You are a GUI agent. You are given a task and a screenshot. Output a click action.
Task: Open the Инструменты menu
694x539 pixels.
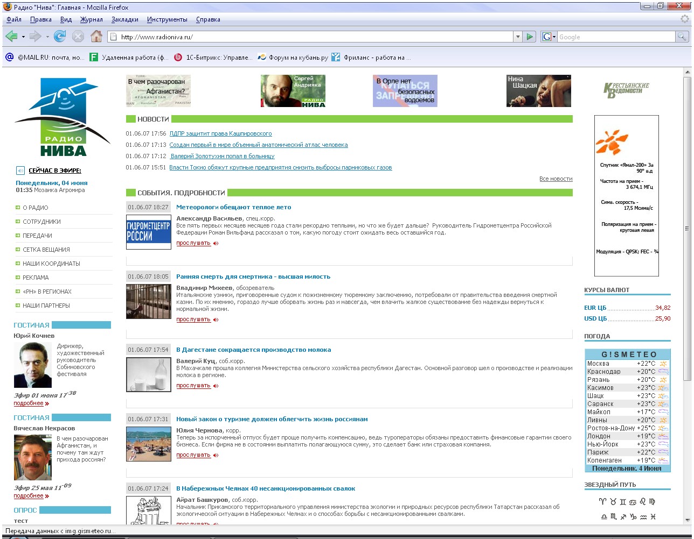click(x=167, y=19)
